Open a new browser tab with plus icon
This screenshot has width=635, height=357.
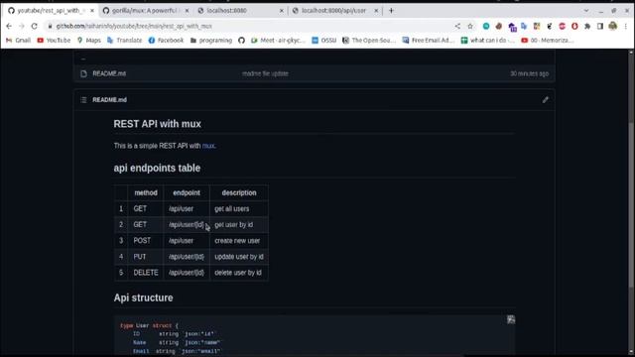click(391, 11)
